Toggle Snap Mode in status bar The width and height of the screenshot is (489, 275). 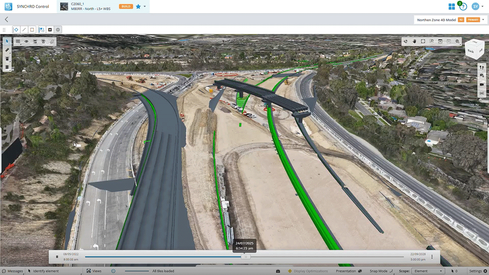(391, 271)
